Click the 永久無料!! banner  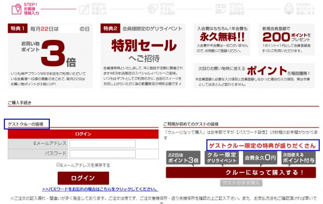222,39
